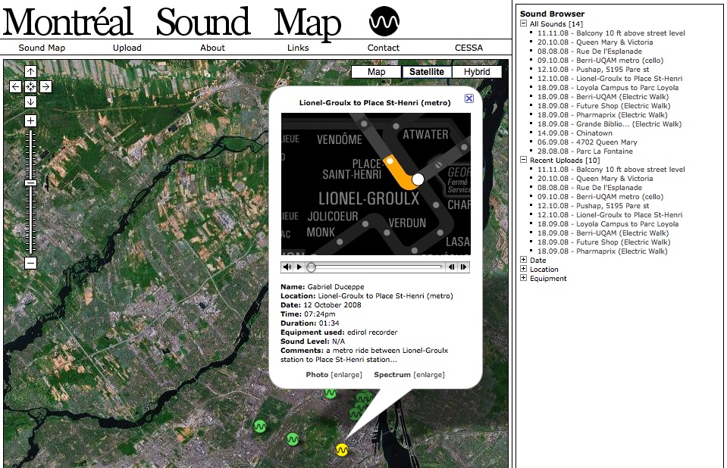Pan the map up with the arrow
This screenshot has width=727, height=468.
[30, 71]
